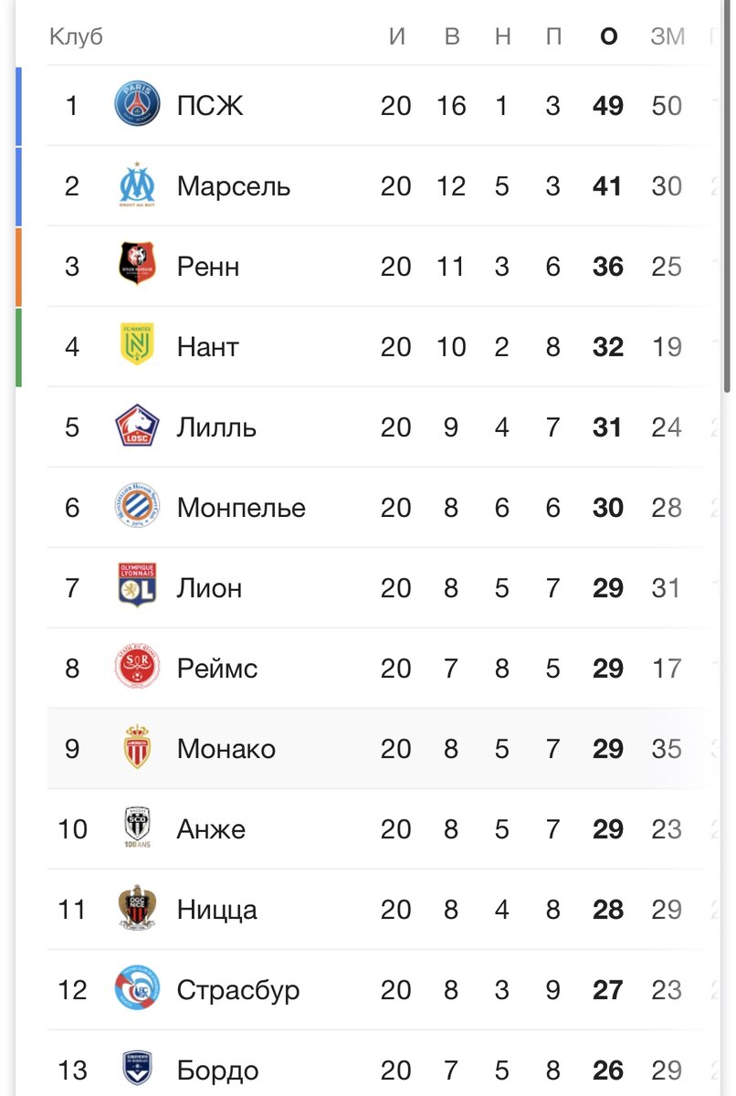Screen dimensions: 736x1096
Task: Open the Angers SCO logo
Action: tap(137, 828)
